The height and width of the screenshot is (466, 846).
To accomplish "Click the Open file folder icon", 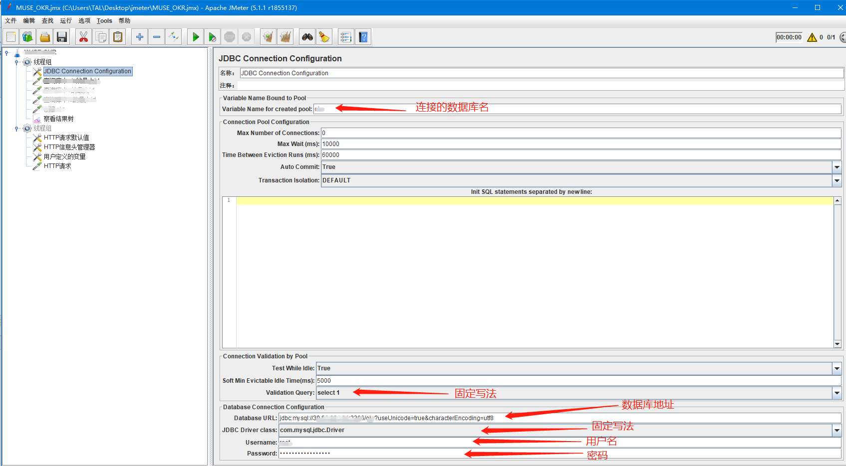I will [x=45, y=37].
